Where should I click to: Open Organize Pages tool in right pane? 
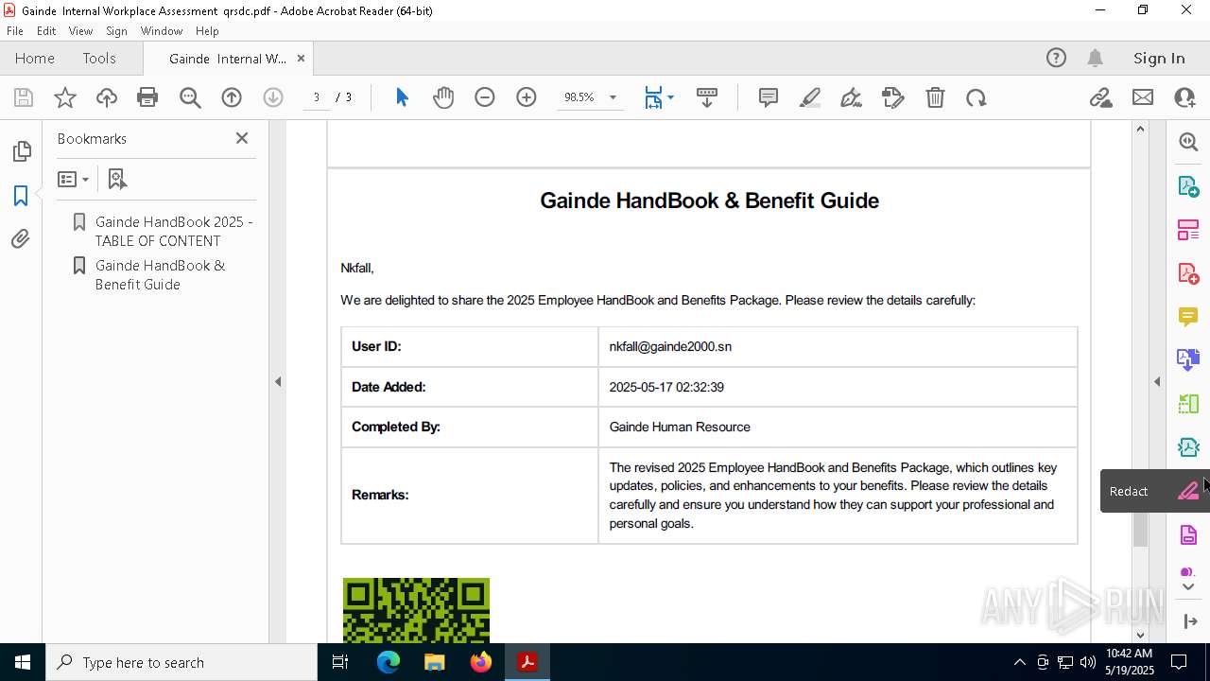pos(1188,230)
